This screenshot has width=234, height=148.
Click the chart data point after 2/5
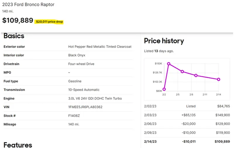(182, 72)
